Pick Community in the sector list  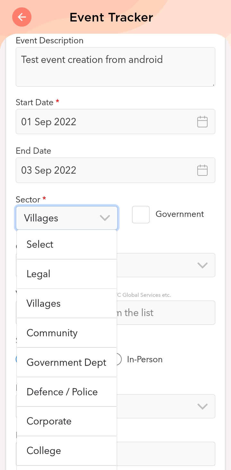coord(67,333)
